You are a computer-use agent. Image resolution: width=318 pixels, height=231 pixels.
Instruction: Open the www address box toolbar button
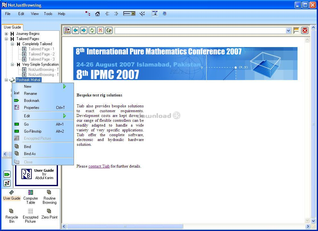(129, 13)
